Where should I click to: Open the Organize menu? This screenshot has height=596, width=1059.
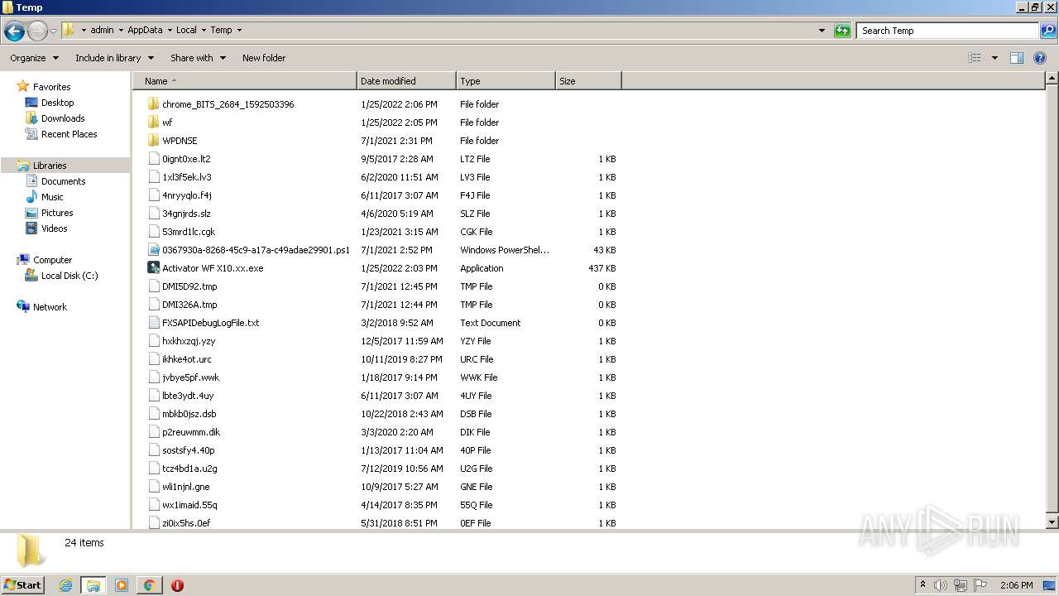coord(34,58)
